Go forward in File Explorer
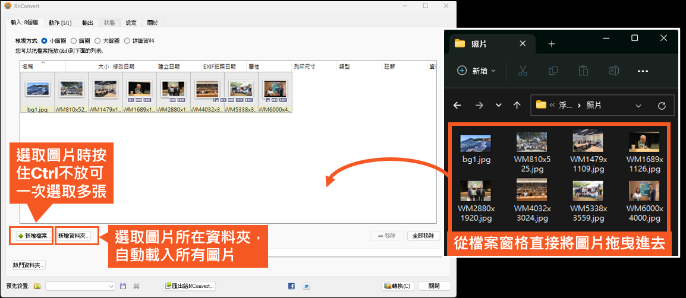Screen dimensions: 686x298 [479, 105]
